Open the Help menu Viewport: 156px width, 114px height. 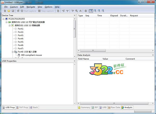[57, 7]
